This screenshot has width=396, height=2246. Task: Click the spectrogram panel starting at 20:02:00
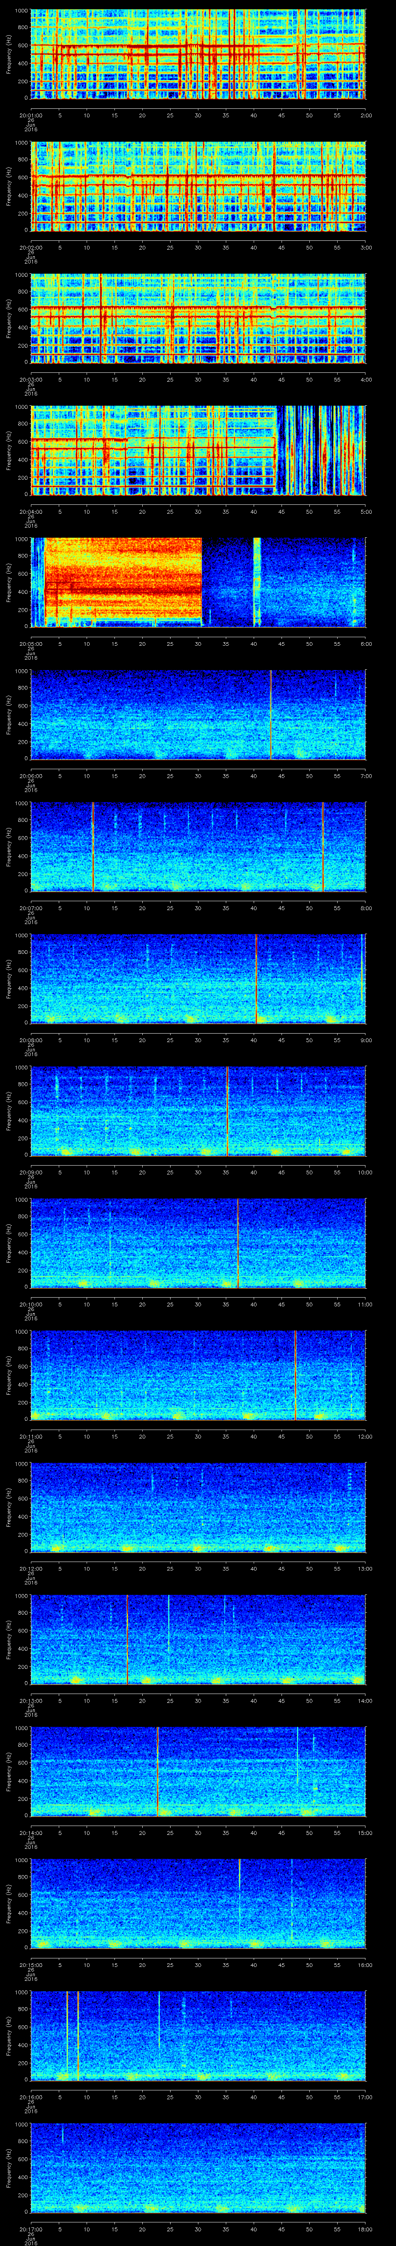pos(198,186)
